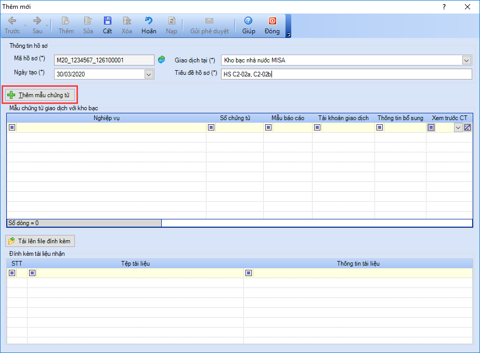Screen dimensions: 480x353
Task: Open the Giao dịch tại dropdown
Action: click(x=466, y=60)
